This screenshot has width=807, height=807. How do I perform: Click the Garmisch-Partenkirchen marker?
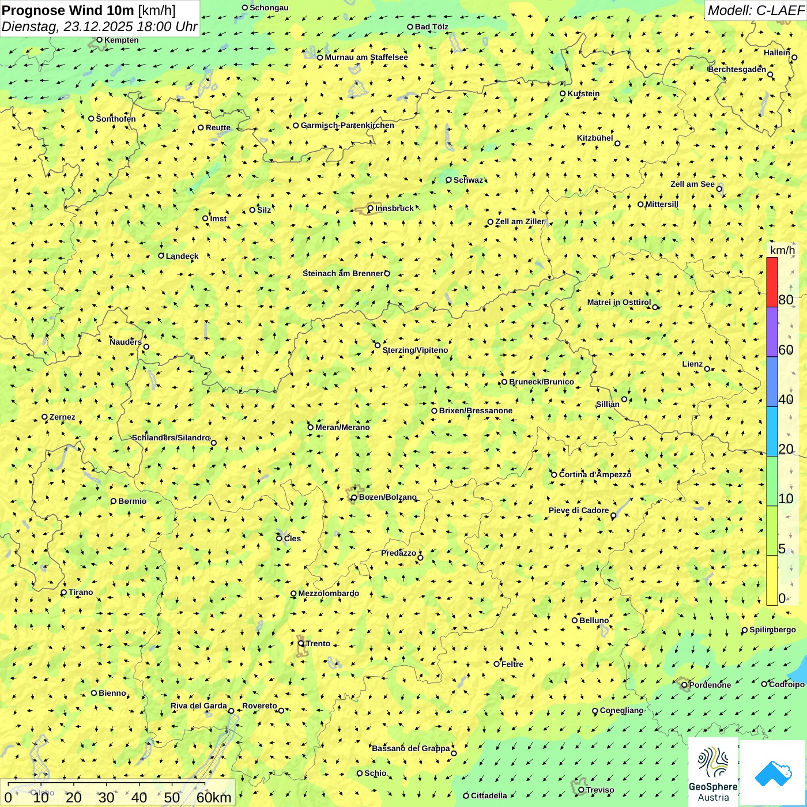pos(296,125)
